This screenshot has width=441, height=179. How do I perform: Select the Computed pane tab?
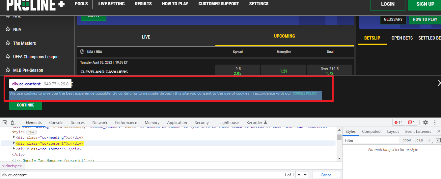tap(371, 131)
